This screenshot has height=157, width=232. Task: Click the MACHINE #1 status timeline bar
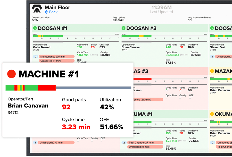click(x=68, y=88)
